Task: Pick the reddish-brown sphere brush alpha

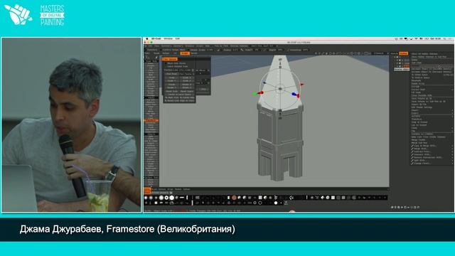Action: click(x=234, y=198)
